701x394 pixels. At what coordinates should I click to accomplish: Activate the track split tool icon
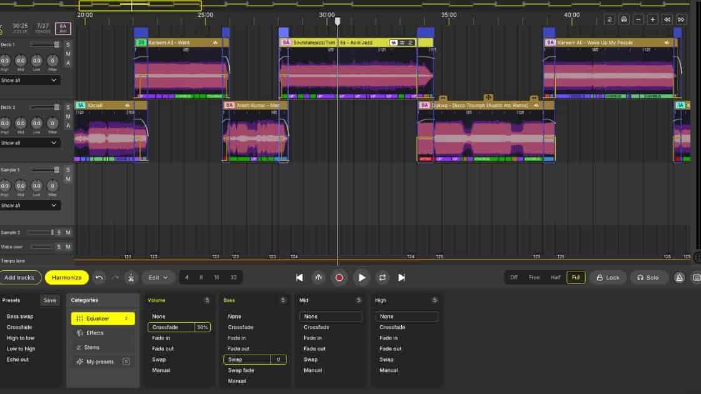pos(131,277)
